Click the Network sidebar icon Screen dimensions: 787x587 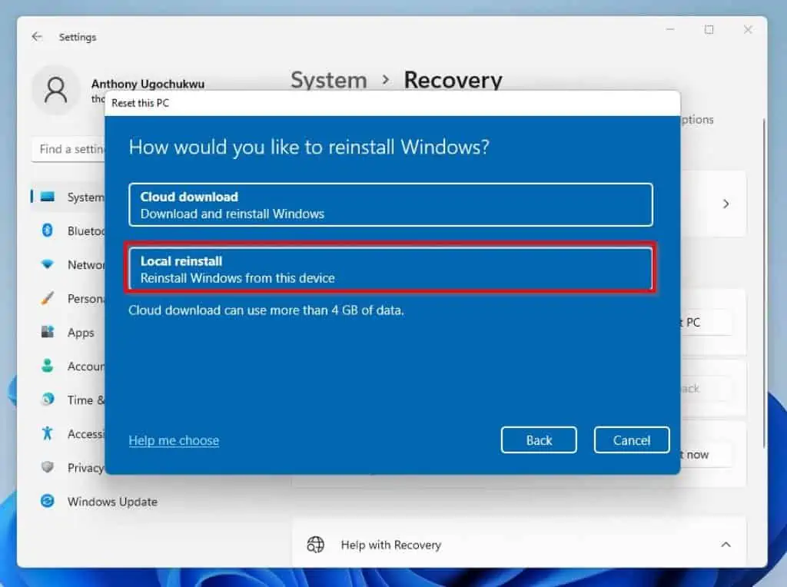point(48,264)
